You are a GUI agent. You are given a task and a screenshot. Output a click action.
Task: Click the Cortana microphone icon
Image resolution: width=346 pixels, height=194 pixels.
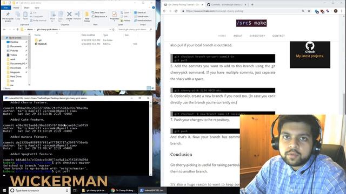[x=67, y=190]
